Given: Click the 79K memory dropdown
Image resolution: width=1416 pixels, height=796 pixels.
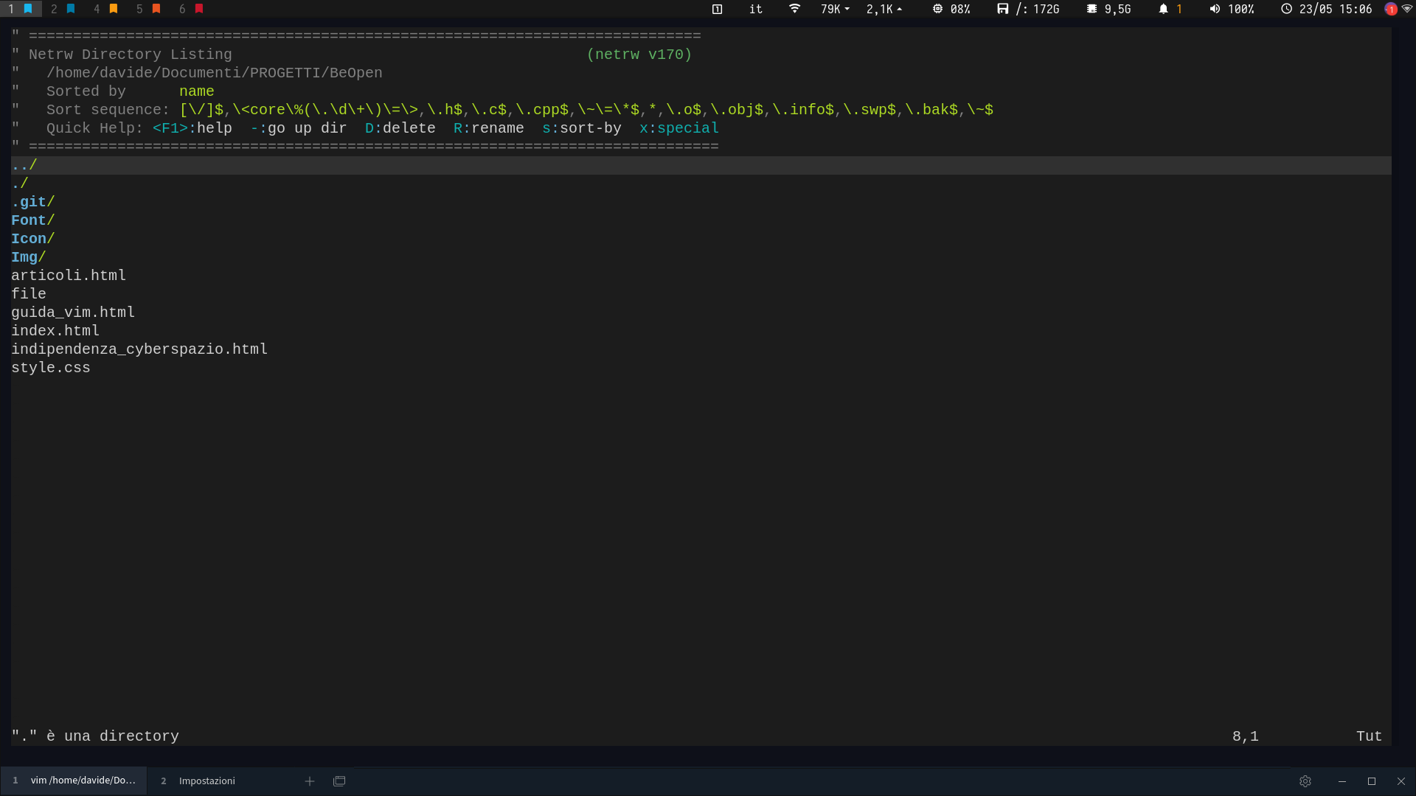Looking at the screenshot, I should [x=831, y=9].
